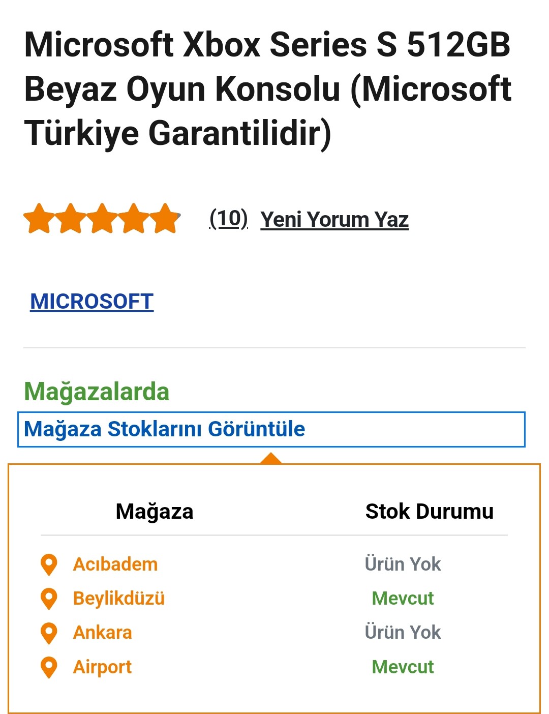The height and width of the screenshot is (714, 549).
Task: Click the Airport store location pin icon
Action: pyautogui.click(x=49, y=667)
